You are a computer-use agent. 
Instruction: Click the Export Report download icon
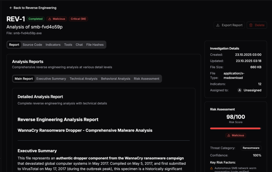coord(218,25)
